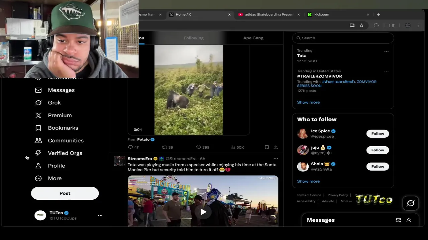The width and height of the screenshot is (428, 240).
Task: Follow Shola
Action: pos(378,166)
